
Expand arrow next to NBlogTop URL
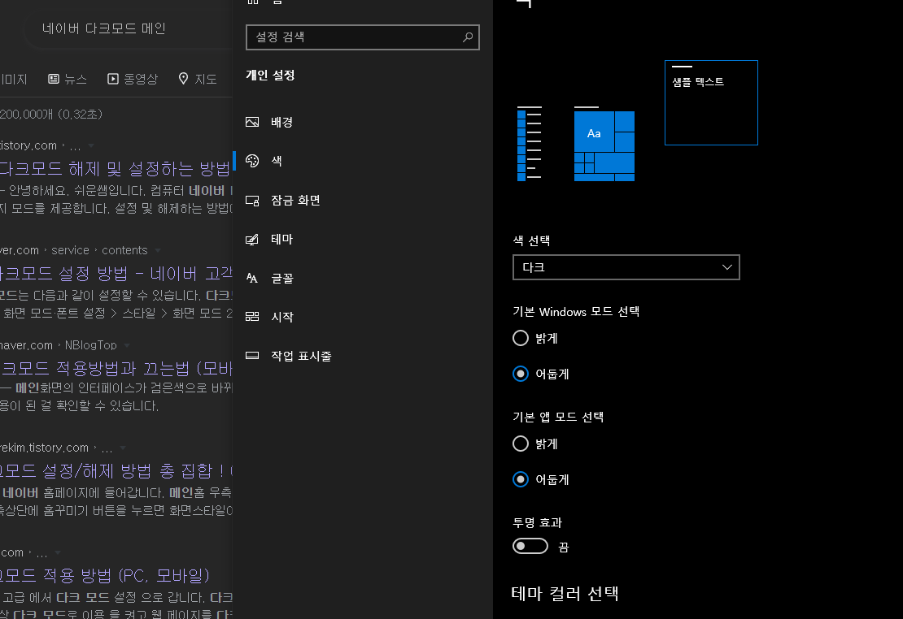127,345
